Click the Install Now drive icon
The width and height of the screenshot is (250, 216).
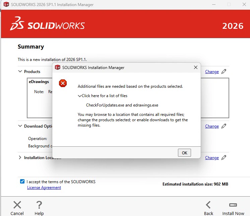coord(233,205)
